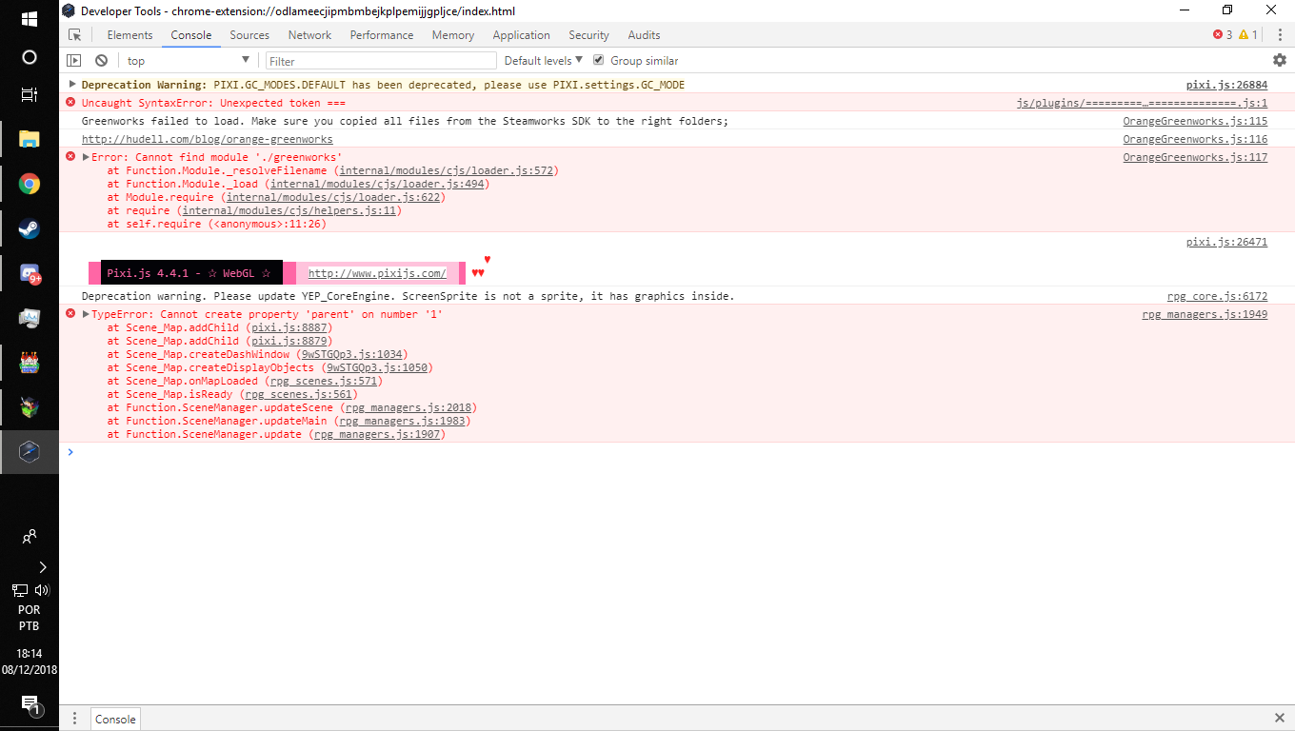Open the bottom drawer three-dot menu
The height and width of the screenshot is (731, 1295).
click(74, 719)
